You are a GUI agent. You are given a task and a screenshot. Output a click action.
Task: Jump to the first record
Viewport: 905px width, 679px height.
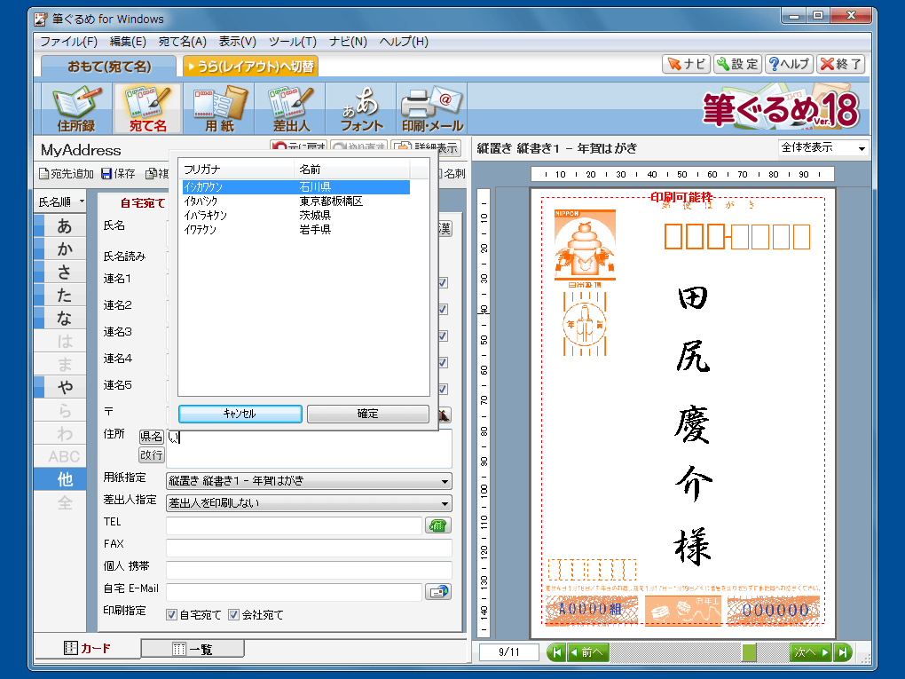click(556, 652)
